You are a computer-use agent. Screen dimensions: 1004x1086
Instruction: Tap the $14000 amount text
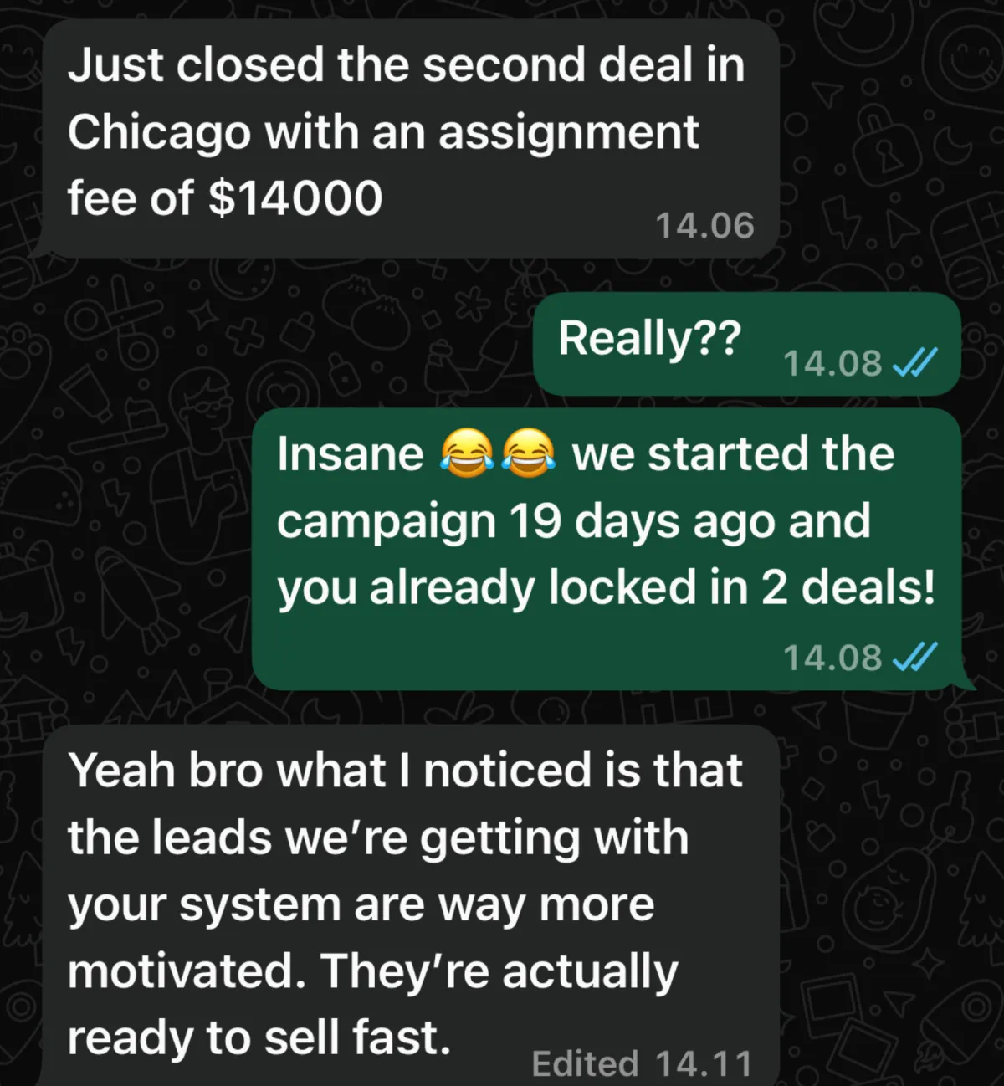pos(295,198)
